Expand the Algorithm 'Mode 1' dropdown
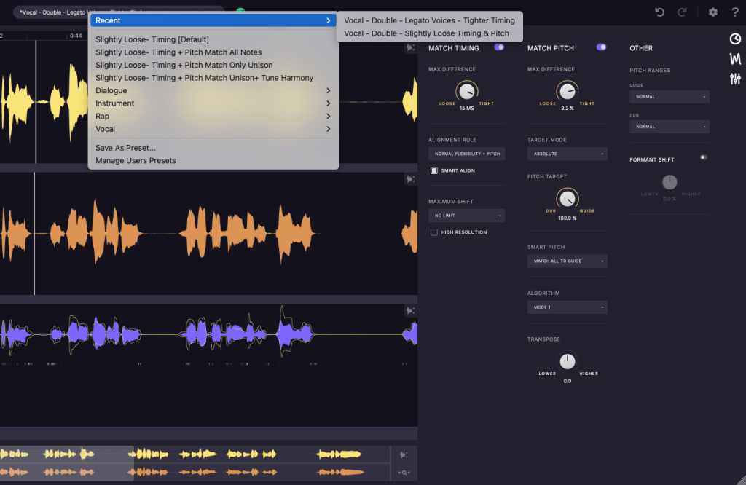Screen dimensions: 746x485 point(567,307)
